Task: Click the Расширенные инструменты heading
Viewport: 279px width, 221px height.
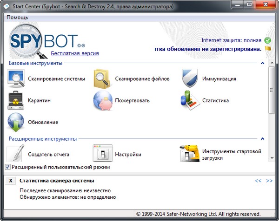Action: [x=43, y=139]
